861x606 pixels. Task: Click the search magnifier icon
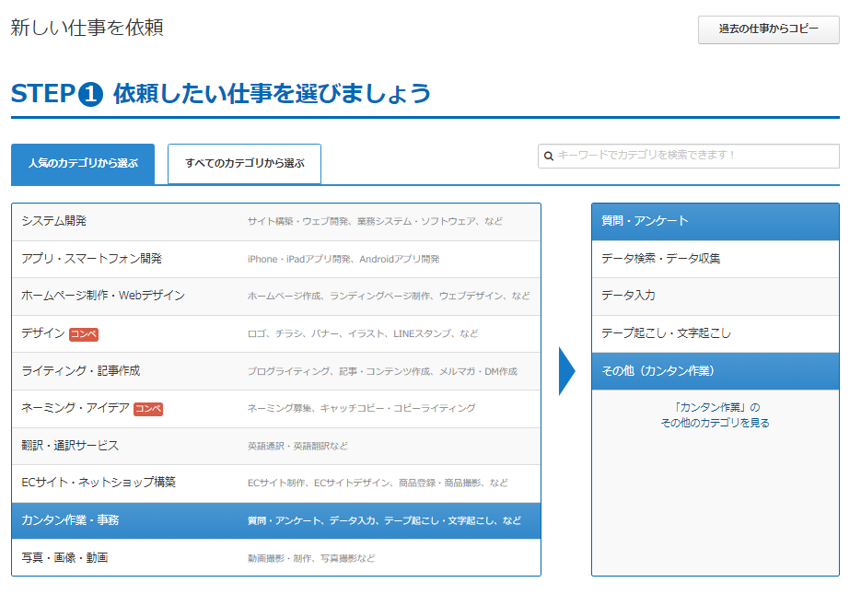pos(549,156)
